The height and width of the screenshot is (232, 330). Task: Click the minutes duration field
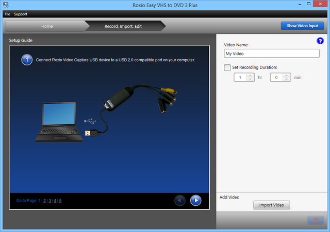276,78
